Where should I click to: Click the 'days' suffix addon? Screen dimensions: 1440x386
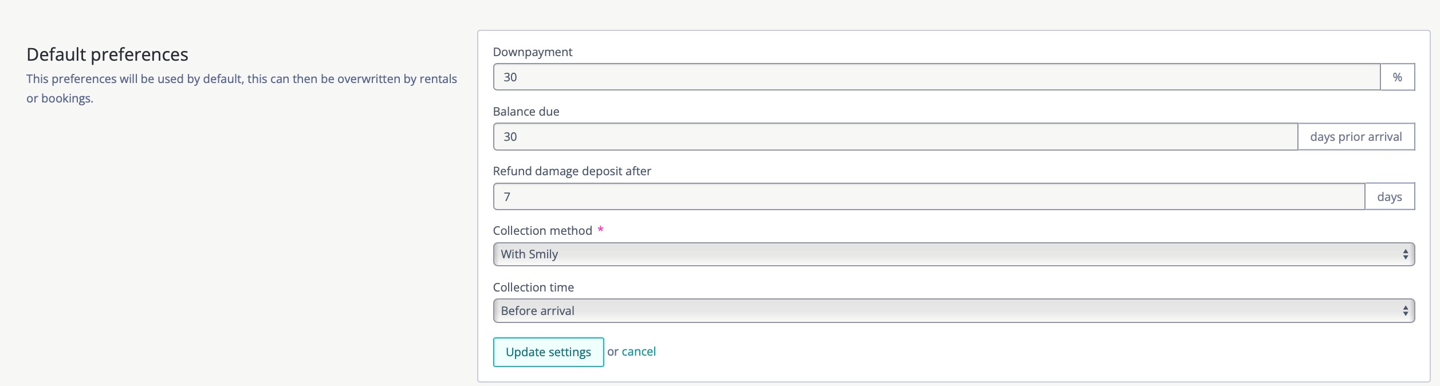[x=1389, y=196]
